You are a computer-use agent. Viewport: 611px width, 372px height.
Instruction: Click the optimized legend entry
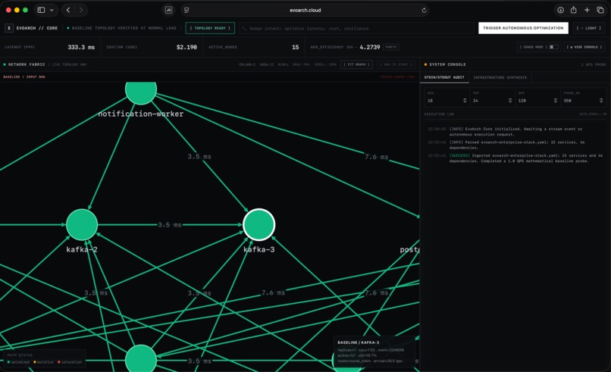(x=18, y=362)
